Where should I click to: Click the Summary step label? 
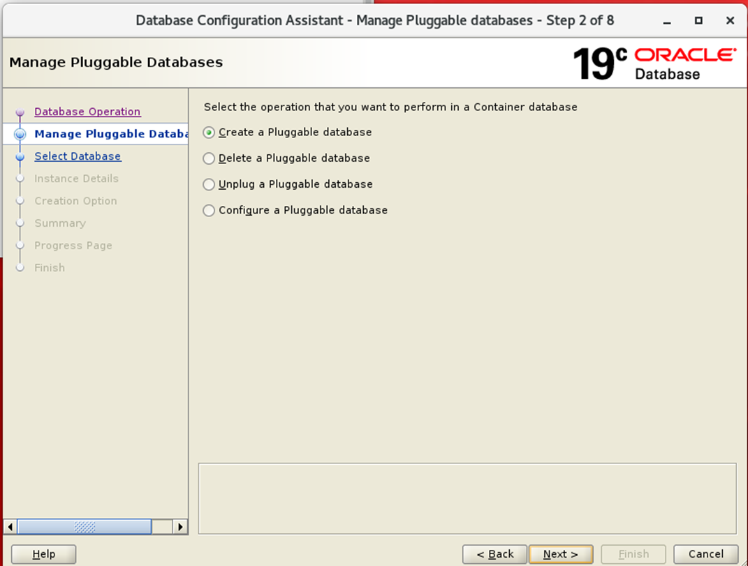[x=60, y=223]
